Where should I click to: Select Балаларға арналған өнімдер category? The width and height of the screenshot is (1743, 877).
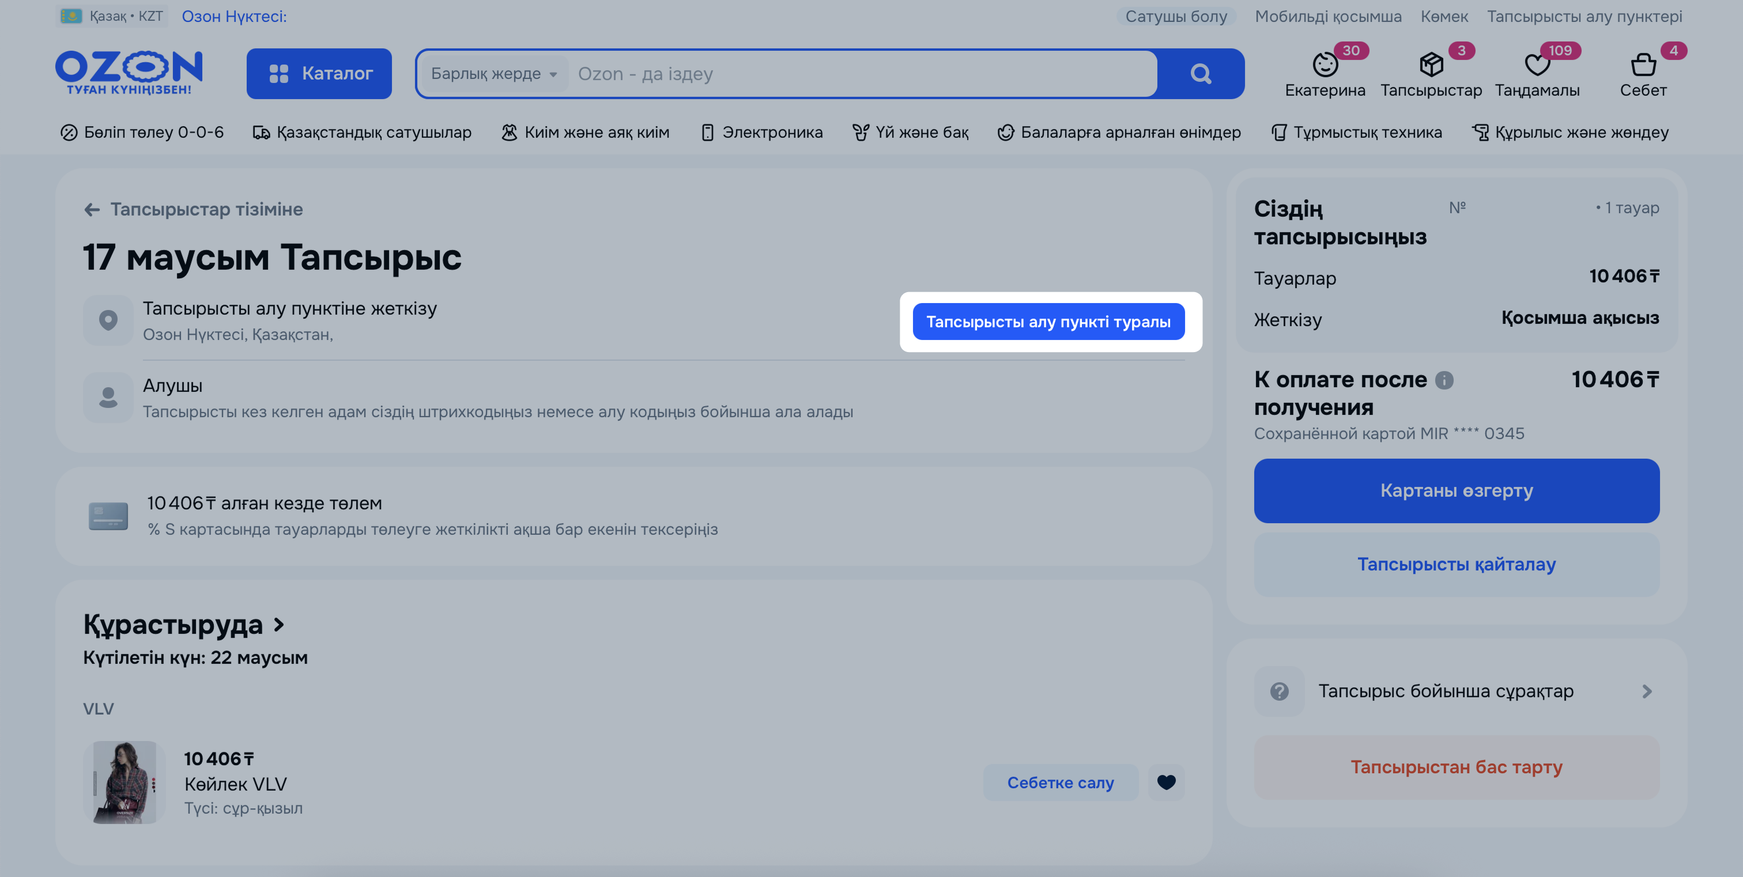[1119, 133]
